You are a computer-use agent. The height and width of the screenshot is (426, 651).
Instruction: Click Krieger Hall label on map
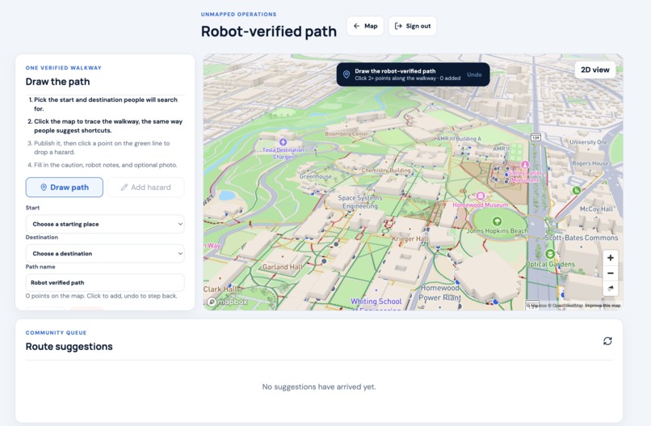[x=409, y=239]
